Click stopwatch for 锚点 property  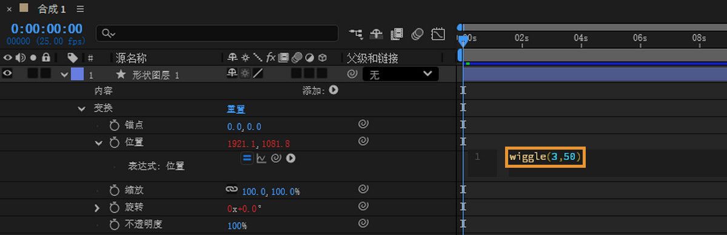pyautogui.click(x=114, y=125)
